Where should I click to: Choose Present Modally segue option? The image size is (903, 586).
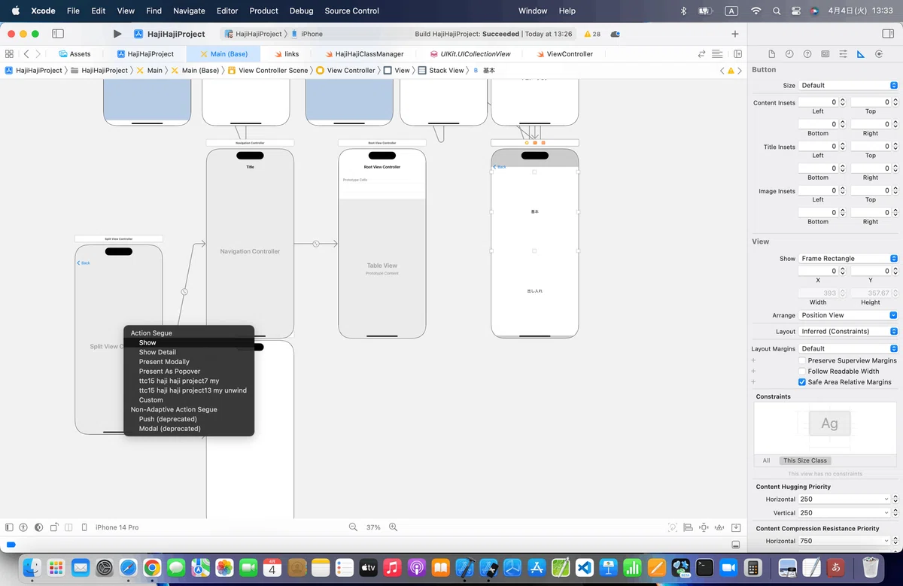(x=189, y=362)
